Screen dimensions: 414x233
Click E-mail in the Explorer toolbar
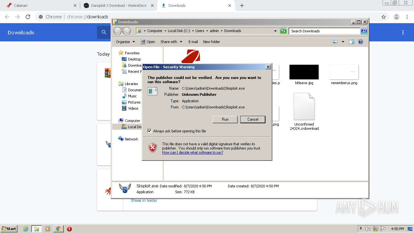coord(193,42)
